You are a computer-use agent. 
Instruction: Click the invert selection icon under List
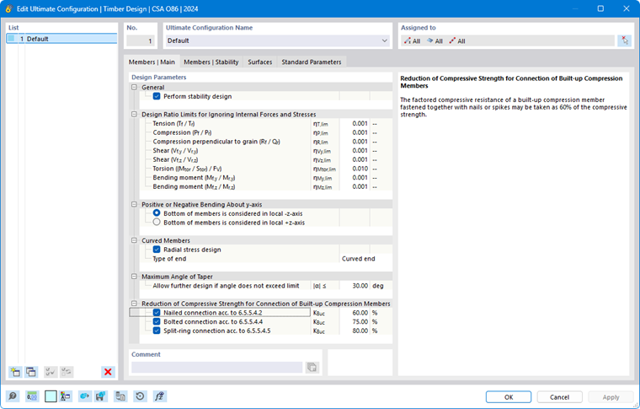pos(67,372)
